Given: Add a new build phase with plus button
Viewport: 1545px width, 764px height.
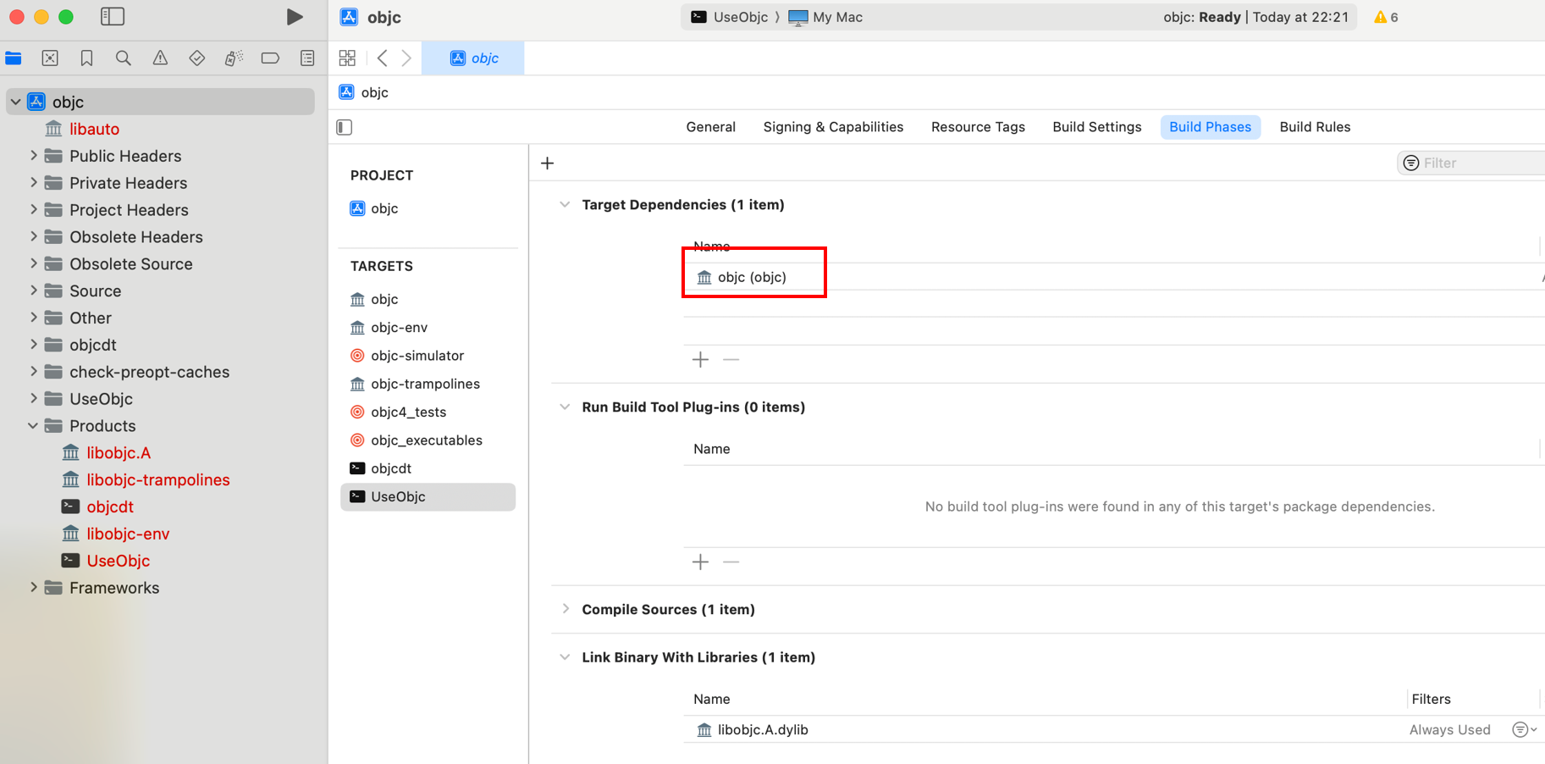Looking at the screenshot, I should pos(548,163).
